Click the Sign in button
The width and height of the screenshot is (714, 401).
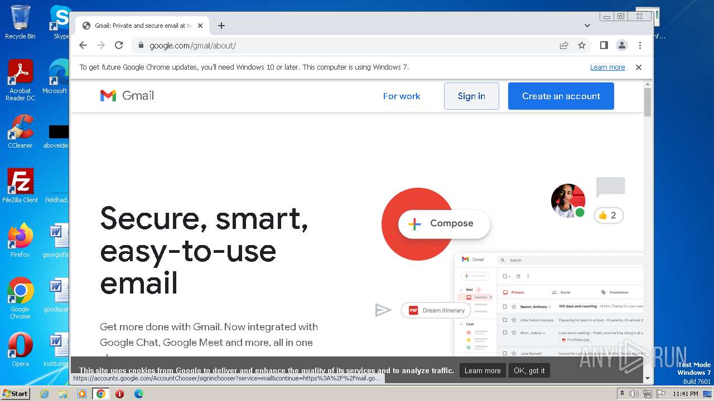(471, 96)
